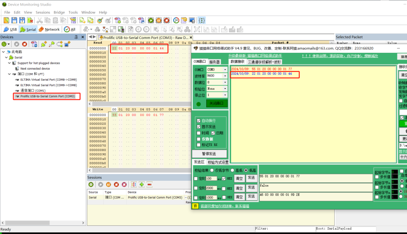The image size is (407, 234).
Task: Click the curly braces toolbar icon
Action: (202, 20)
